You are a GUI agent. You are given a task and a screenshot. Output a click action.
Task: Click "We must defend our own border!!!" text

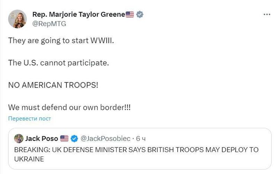(69, 107)
